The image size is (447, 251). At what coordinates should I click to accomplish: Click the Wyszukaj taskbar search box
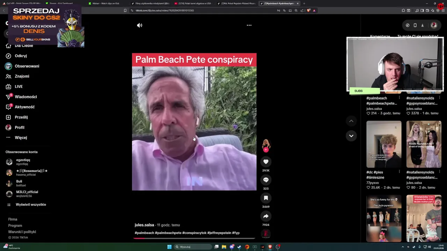193,247
